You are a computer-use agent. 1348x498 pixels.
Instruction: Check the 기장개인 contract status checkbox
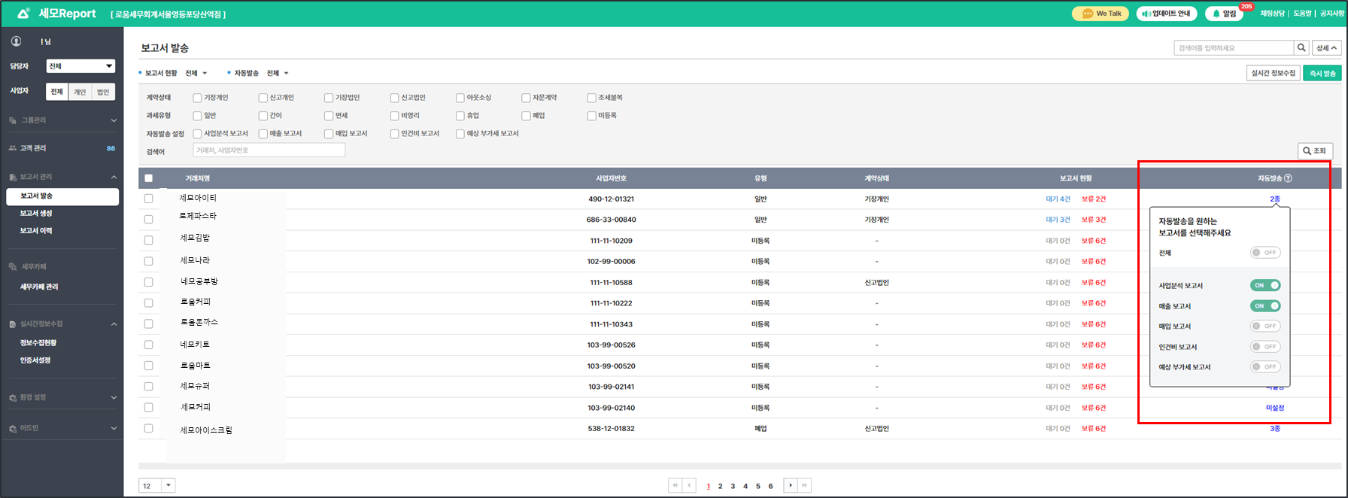[197, 98]
